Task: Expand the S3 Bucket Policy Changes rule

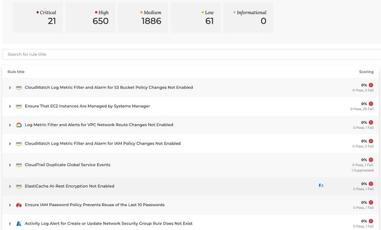Action: pyautogui.click(x=10, y=87)
